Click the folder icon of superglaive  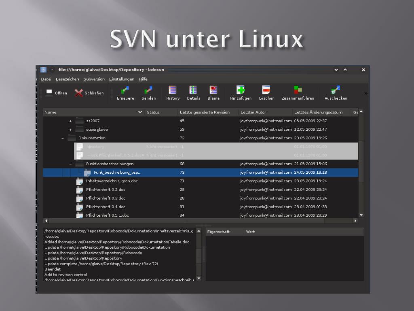(x=80, y=129)
